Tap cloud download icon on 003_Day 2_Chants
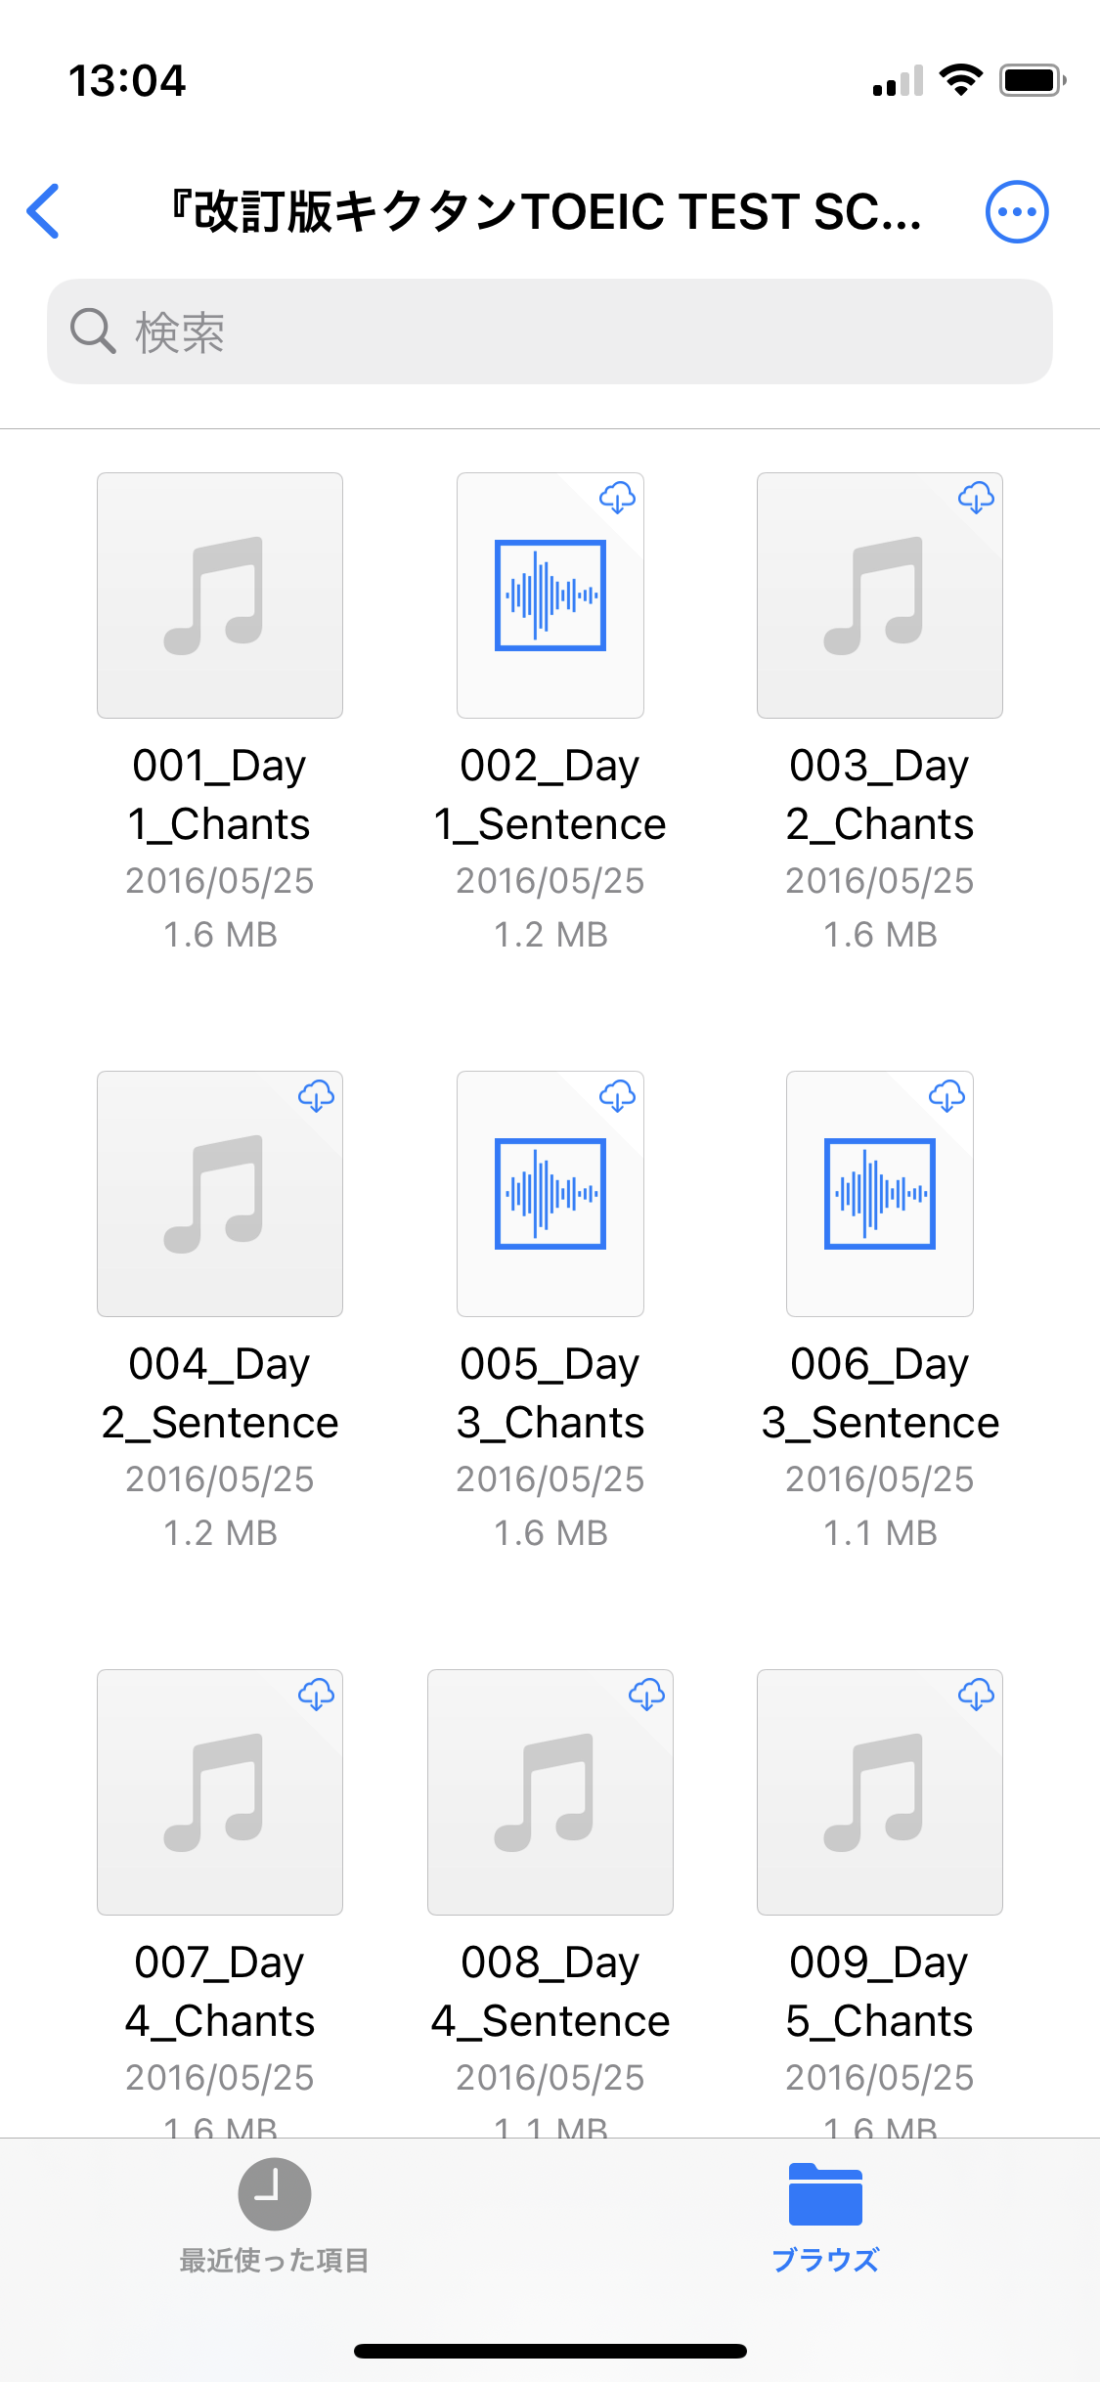The image size is (1100, 2382). click(x=976, y=498)
